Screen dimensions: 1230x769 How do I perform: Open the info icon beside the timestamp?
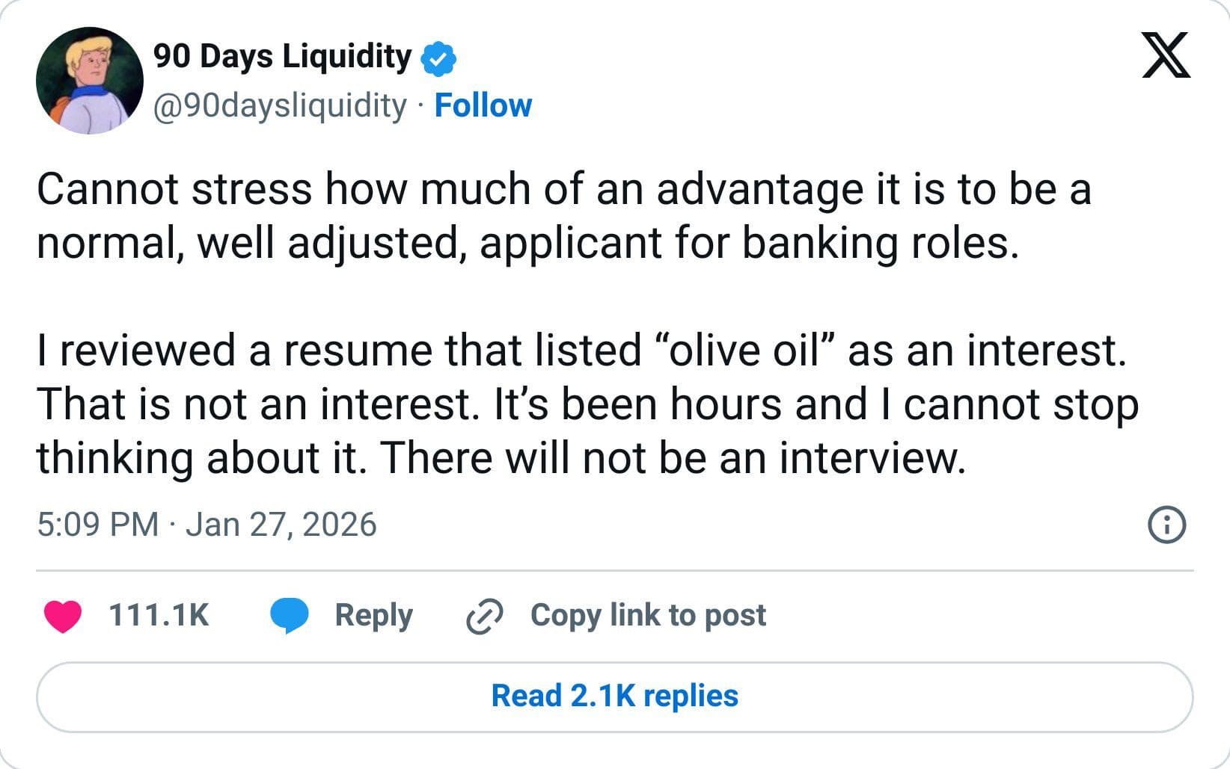click(1166, 525)
